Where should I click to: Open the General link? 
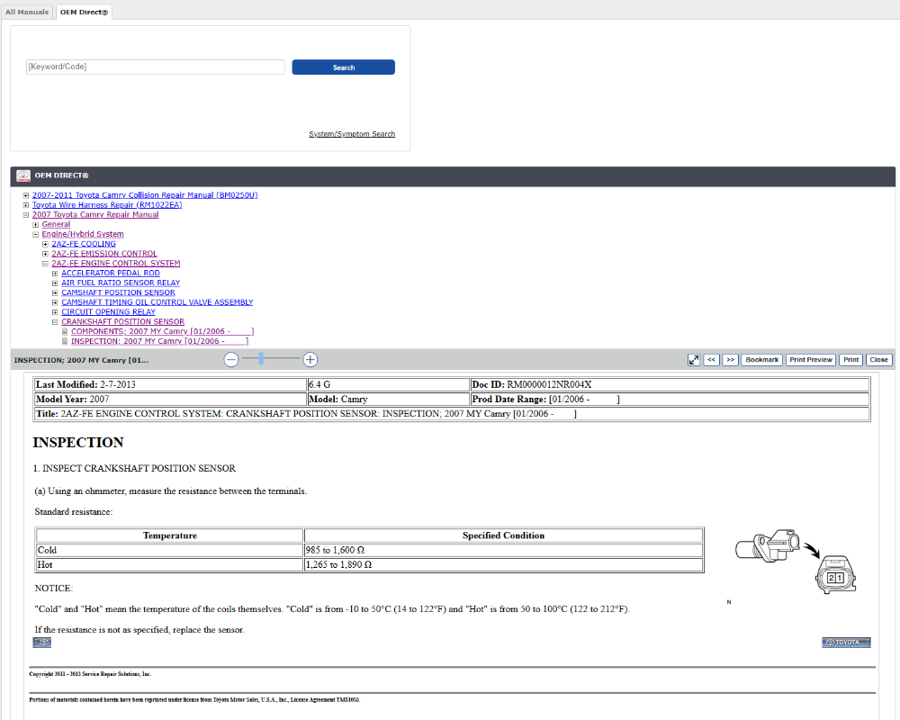56,225
